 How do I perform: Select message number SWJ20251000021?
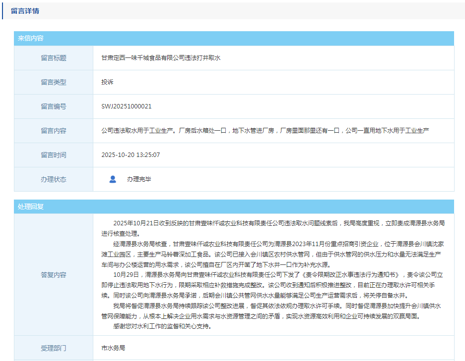pyautogui.click(x=127, y=106)
